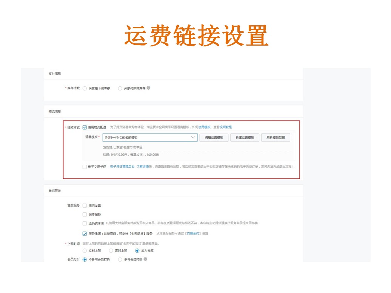Uncheck the 服务承诺 seven-day return checkbox
Image resolution: width=391 pixels, height=293 pixels.
coord(85,233)
